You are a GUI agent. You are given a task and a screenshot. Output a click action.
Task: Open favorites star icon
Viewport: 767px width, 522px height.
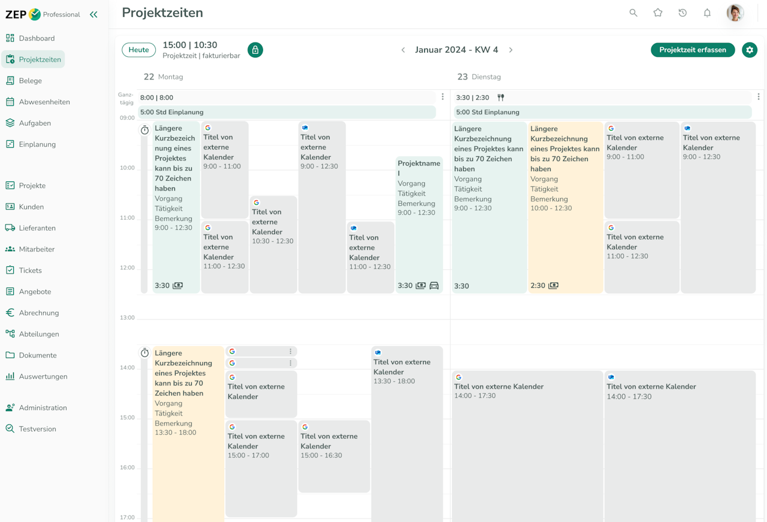[x=658, y=13]
